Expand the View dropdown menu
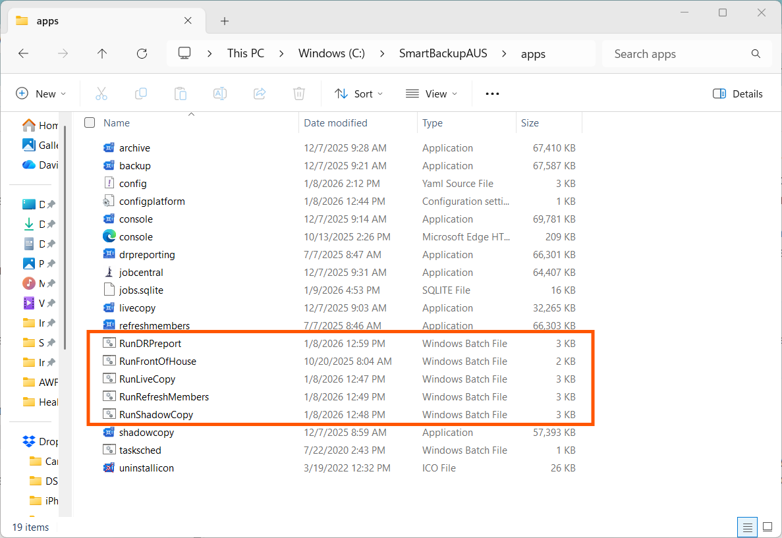 coord(432,94)
